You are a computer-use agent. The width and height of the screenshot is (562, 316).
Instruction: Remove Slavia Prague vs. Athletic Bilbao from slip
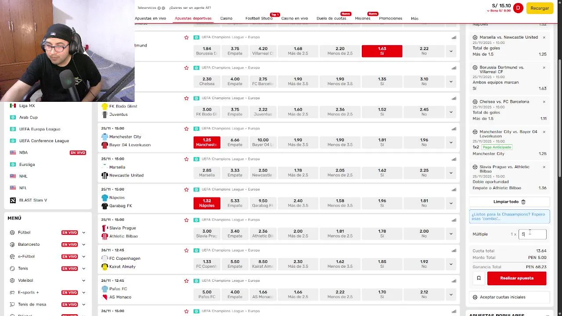544,167
